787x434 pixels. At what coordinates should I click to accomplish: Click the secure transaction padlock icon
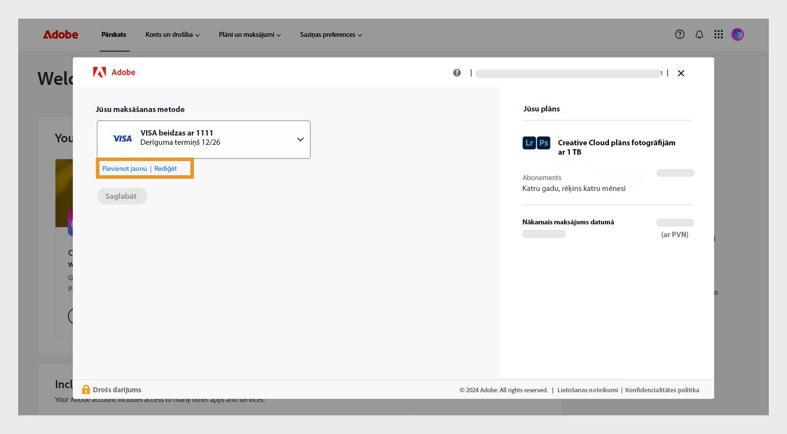point(86,389)
